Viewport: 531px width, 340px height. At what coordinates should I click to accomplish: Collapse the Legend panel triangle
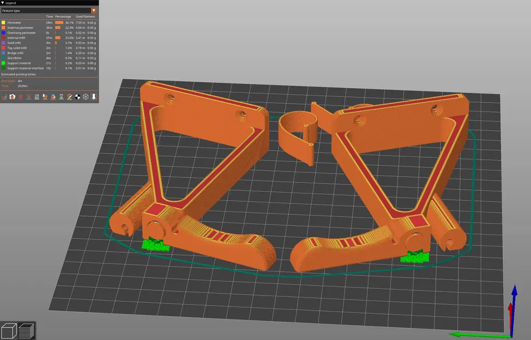(3, 3)
